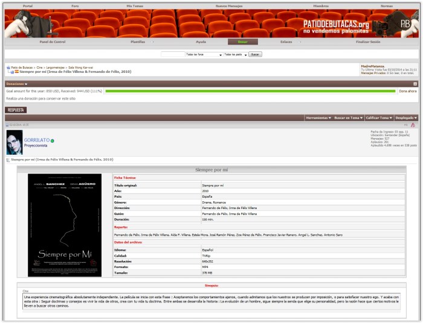
Task: Expand the Desplegado view menu
Action: 406,118
